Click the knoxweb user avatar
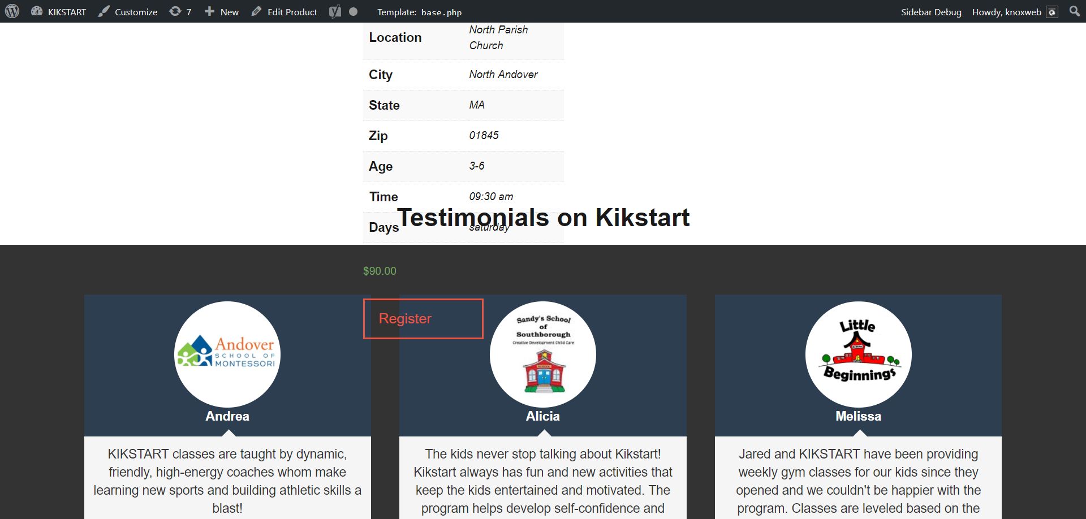 coord(1052,12)
